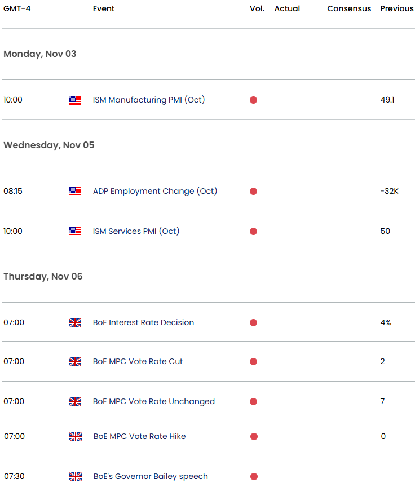
Task: Click red volatility dot for ISM Manufacturing PMI
Action: tap(253, 100)
